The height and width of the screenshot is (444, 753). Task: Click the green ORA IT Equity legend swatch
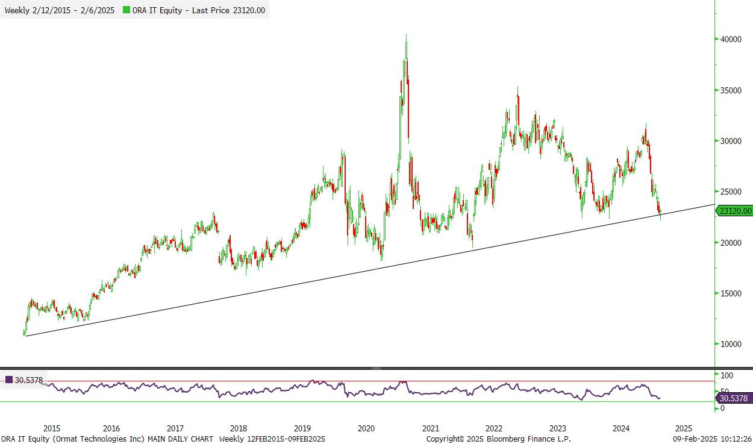125,10
